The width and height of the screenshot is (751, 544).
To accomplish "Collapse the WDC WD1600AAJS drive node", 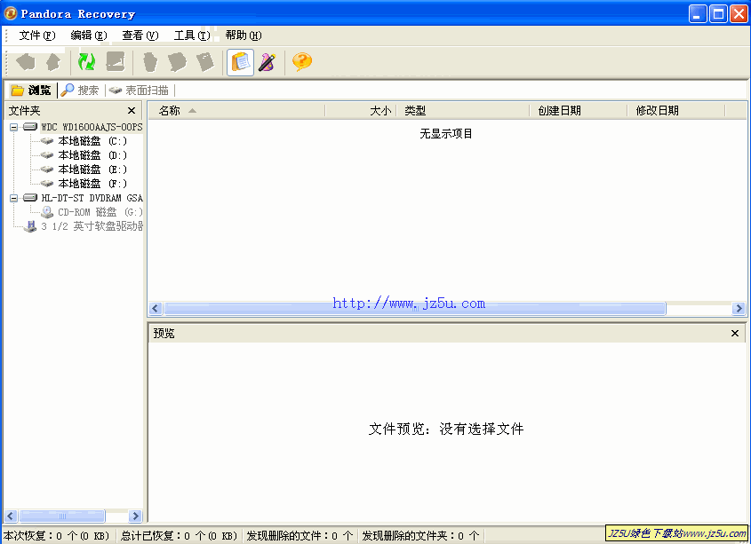I will 14,127.
